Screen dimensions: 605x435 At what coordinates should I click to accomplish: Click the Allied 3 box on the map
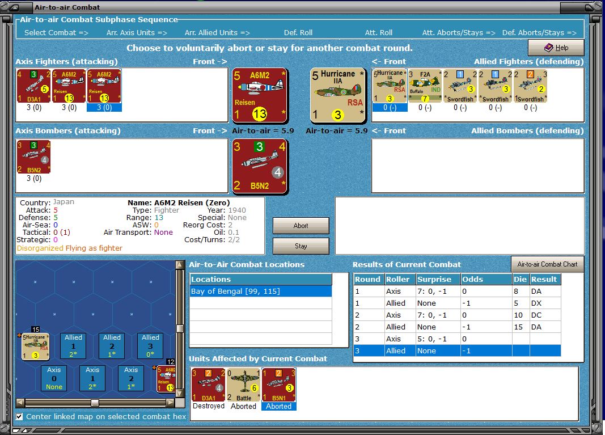click(x=150, y=346)
